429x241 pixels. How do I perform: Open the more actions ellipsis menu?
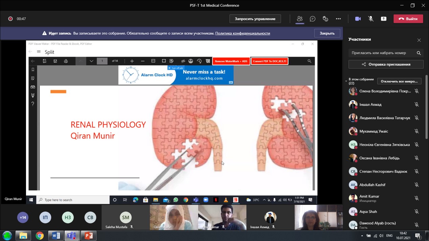[338, 19]
